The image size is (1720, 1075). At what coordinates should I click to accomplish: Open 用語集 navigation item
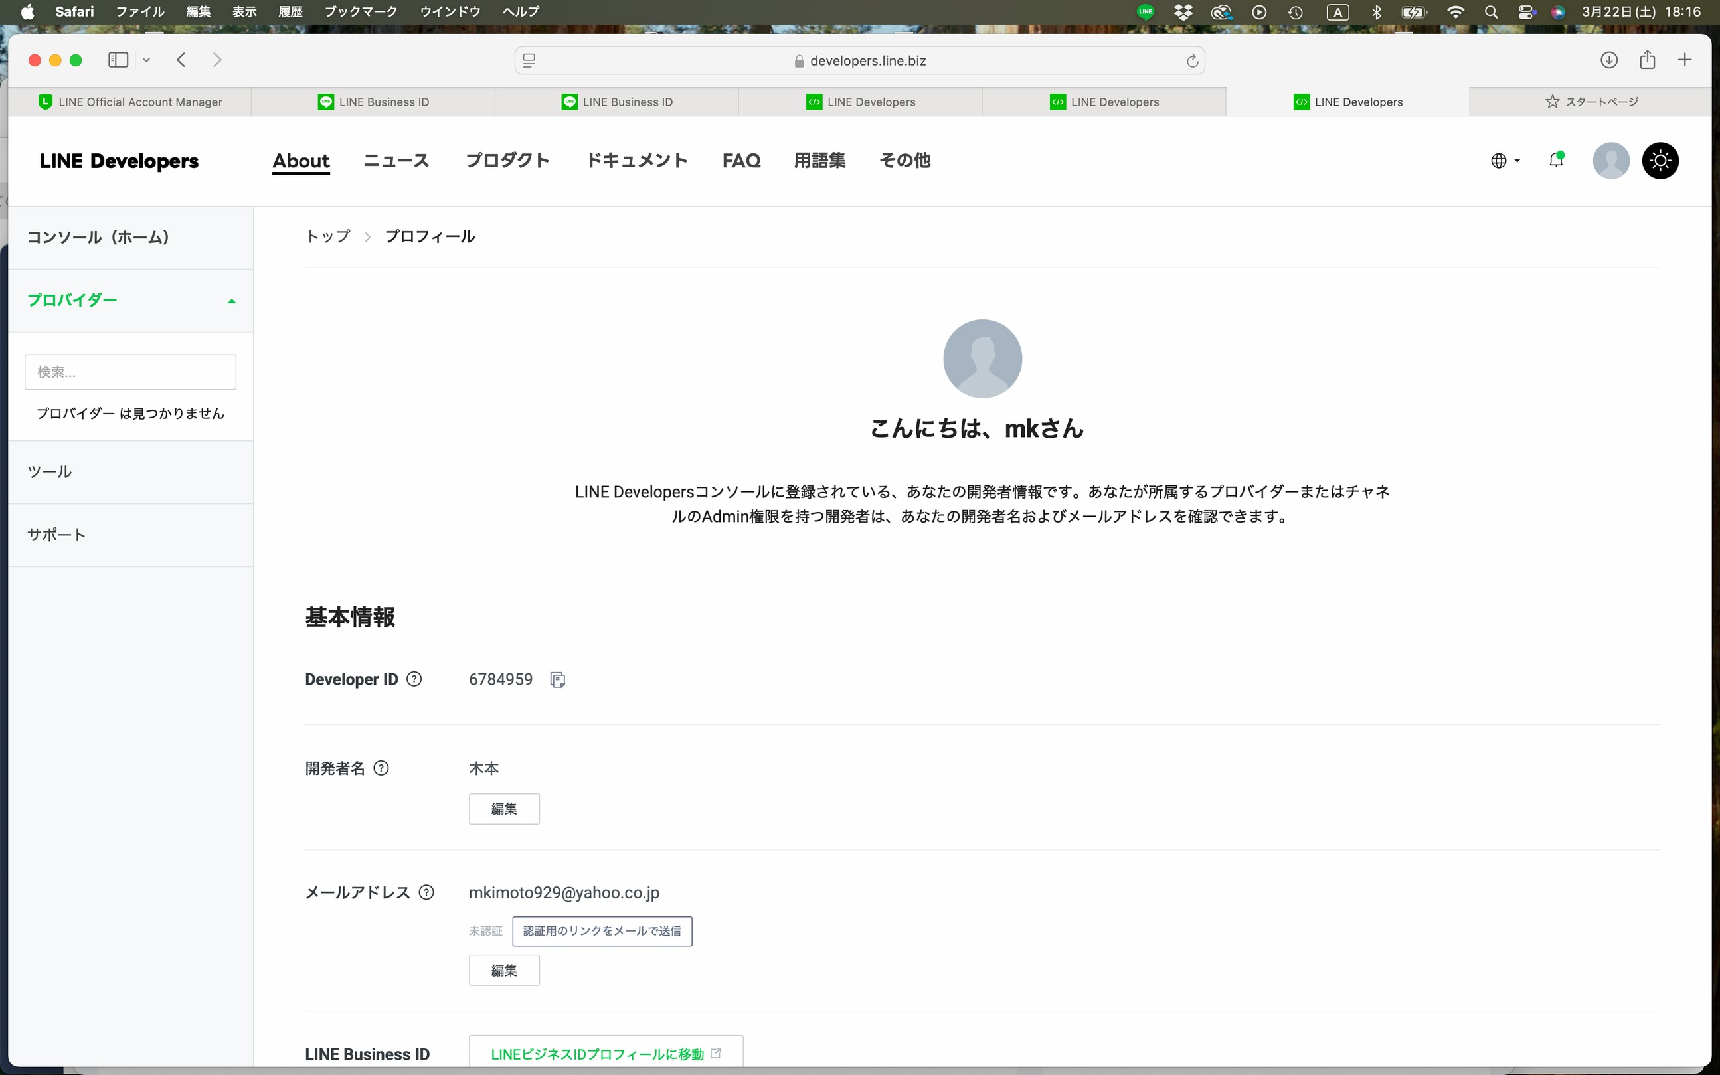[x=820, y=161]
